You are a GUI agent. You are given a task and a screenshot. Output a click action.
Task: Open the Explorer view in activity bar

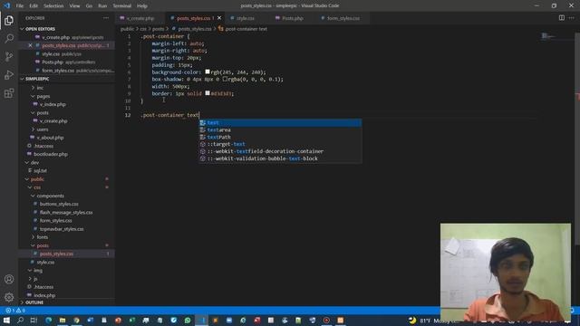coord(9,20)
